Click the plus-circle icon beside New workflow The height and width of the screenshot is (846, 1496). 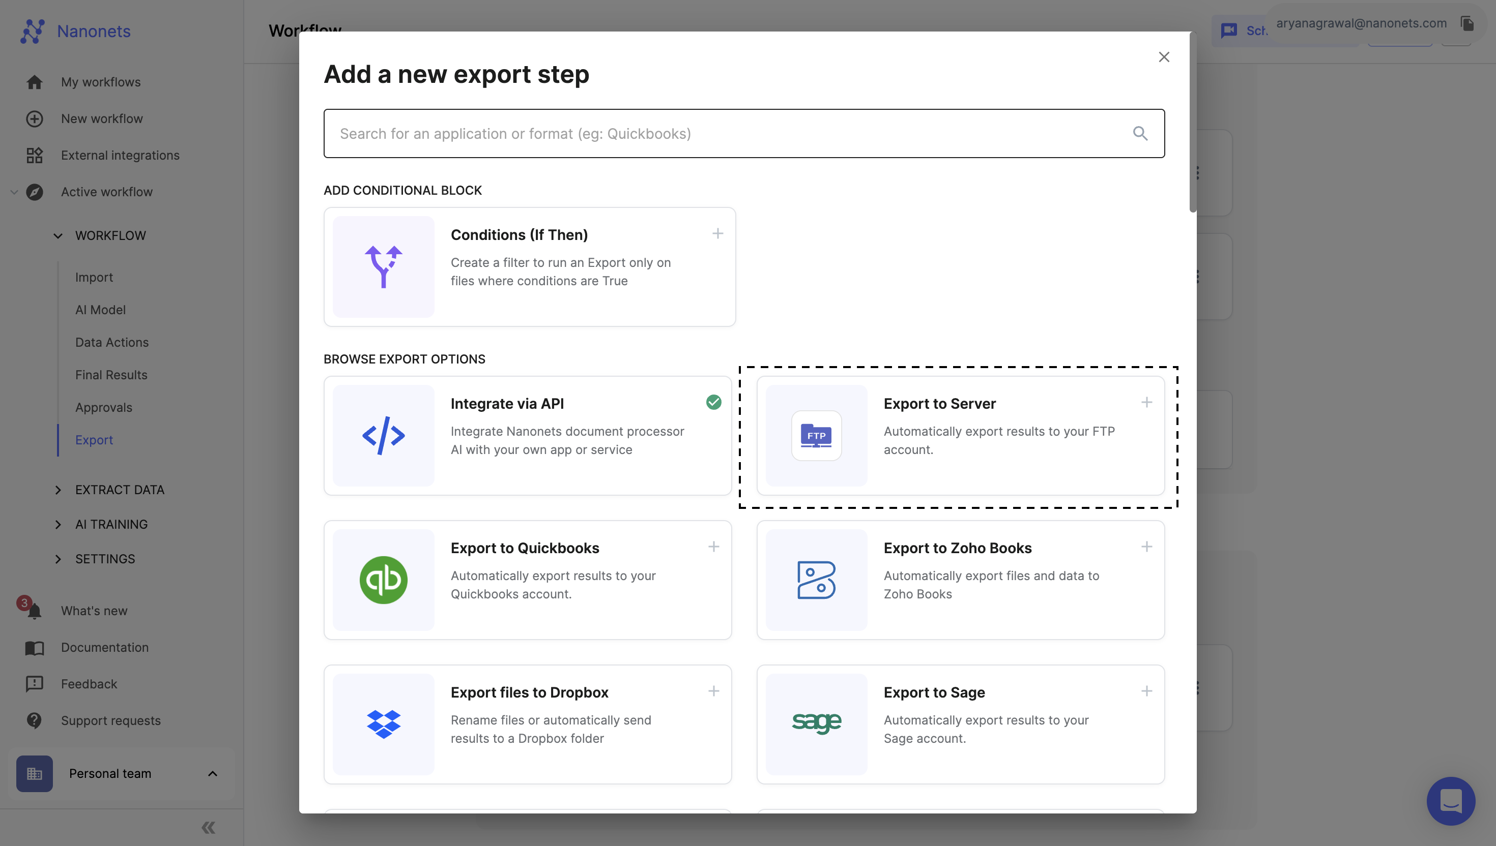pyautogui.click(x=34, y=119)
